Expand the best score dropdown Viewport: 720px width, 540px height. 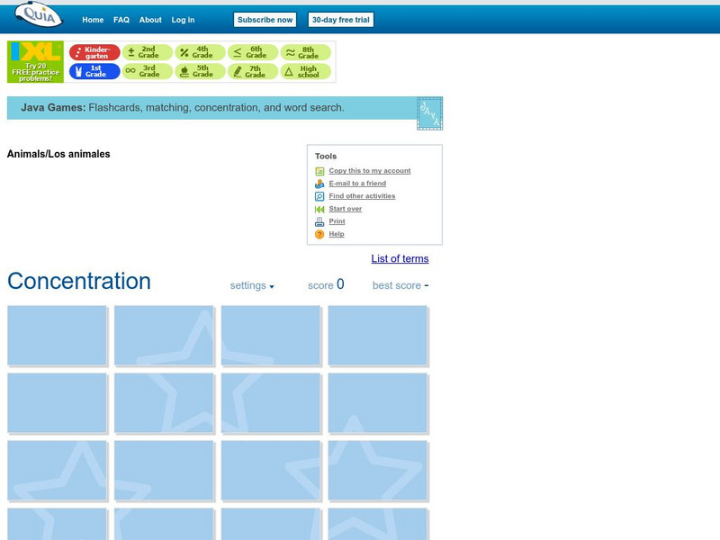pyautogui.click(x=400, y=285)
